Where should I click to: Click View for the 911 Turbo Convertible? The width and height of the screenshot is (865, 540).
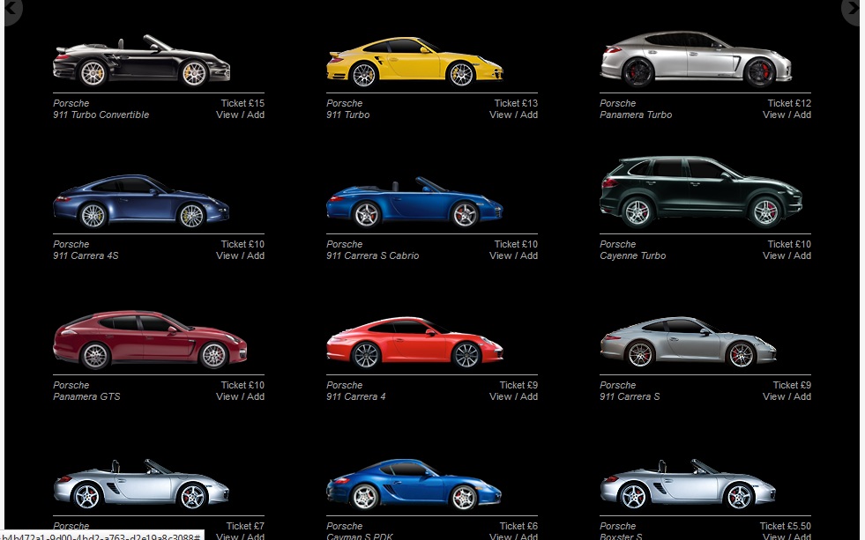(x=227, y=115)
